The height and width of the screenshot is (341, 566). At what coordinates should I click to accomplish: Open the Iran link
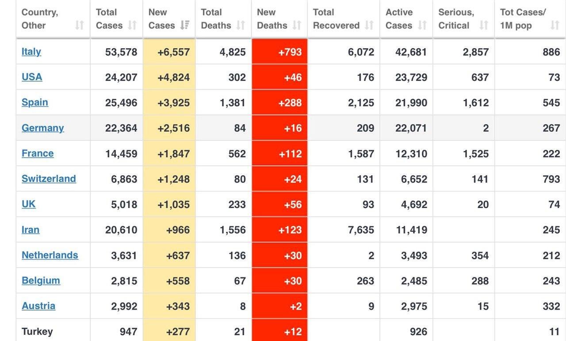[31, 230]
